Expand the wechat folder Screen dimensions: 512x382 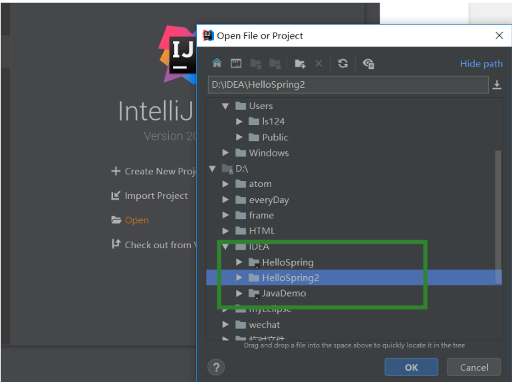[x=225, y=325]
